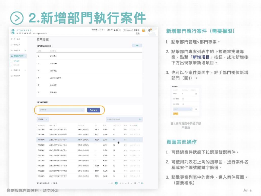Click the logout link under Welcome

pyautogui.click(x=138, y=33)
